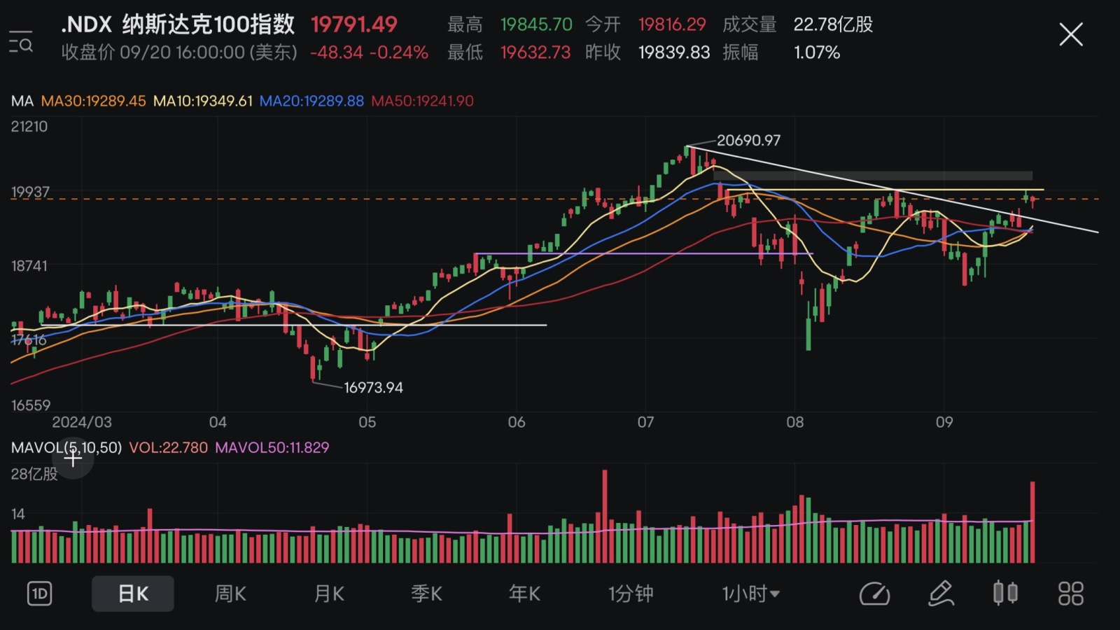The height and width of the screenshot is (630, 1120).
Task: Click the 振幅 1.07% amplitude value
Action: pos(781,52)
